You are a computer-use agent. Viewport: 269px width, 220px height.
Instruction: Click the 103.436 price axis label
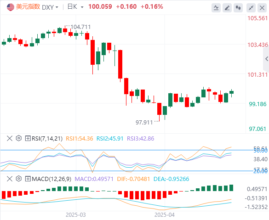point(258,45)
